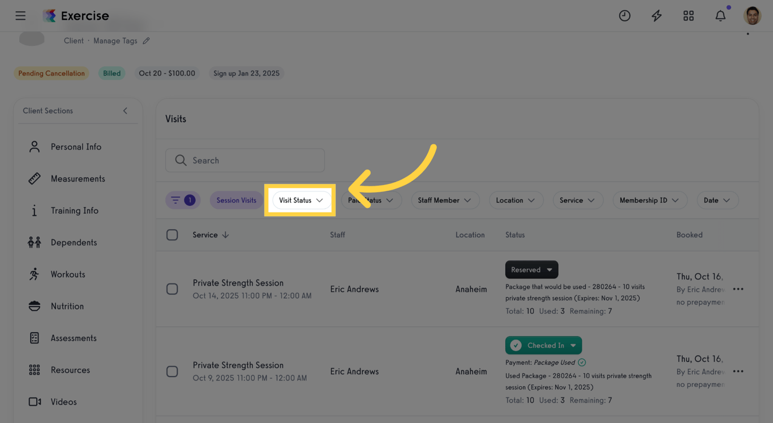773x423 pixels.
Task: Check the Oct 9 Private Strength Session row
Action: 172,371
